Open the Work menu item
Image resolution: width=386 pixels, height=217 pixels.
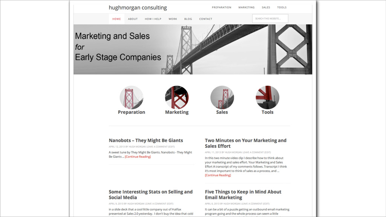coord(173,19)
